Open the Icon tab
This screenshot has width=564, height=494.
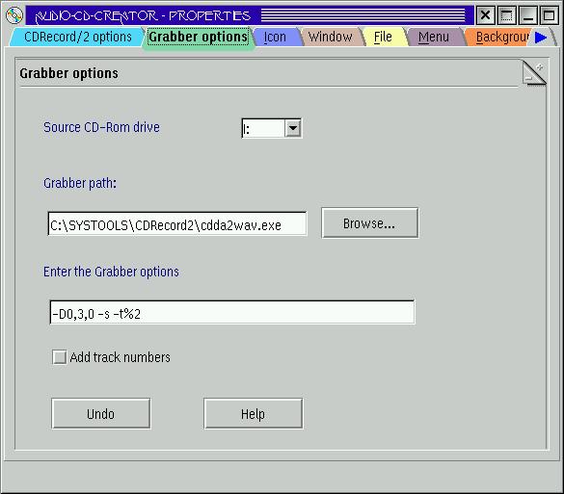[x=275, y=37]
